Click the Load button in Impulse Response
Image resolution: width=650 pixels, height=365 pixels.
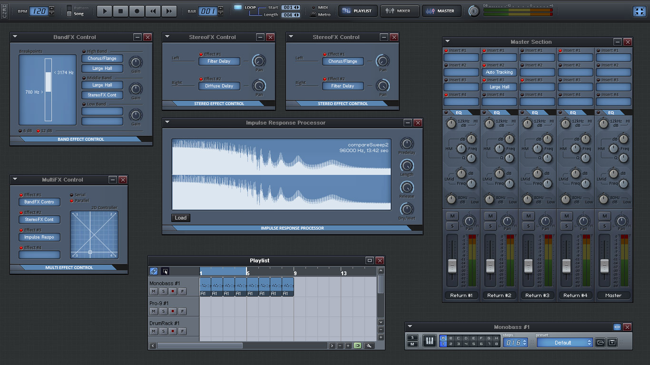pyautogui.click(x=180, y=218)
